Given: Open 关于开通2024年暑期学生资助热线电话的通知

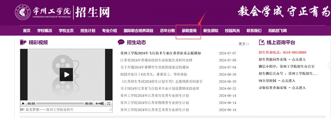Looking at the screenshot, I should (155, 67).
